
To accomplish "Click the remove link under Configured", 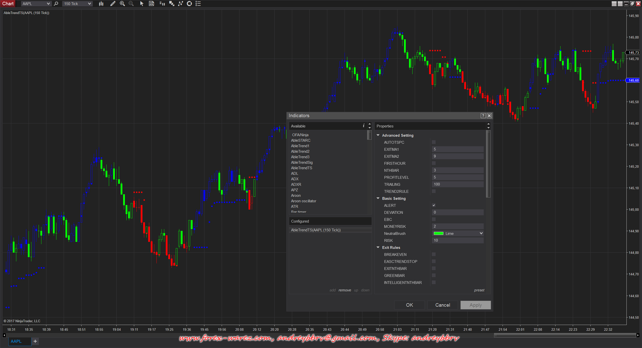I will (x=345, y=290).
